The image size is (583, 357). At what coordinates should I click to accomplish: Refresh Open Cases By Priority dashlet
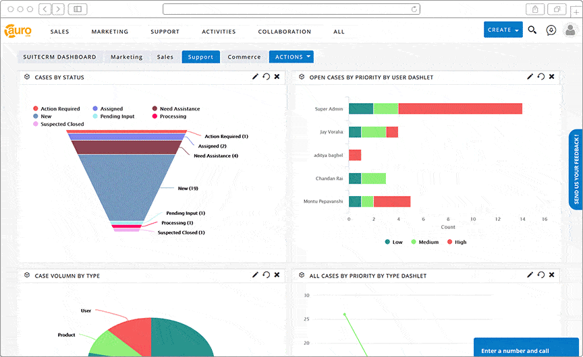coord(541,76)
